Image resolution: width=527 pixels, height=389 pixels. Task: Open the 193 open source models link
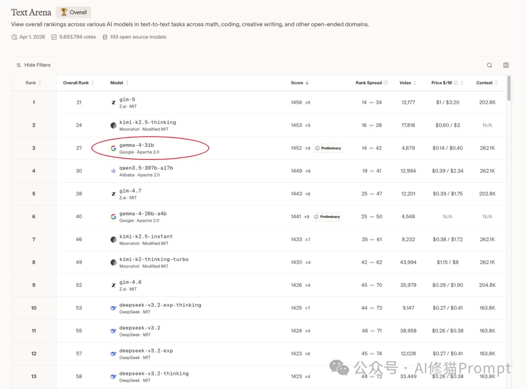tap(138, 37)
